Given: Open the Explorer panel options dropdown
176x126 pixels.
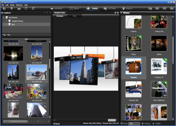Looking at the screenshot, I should tap(45, 13).
